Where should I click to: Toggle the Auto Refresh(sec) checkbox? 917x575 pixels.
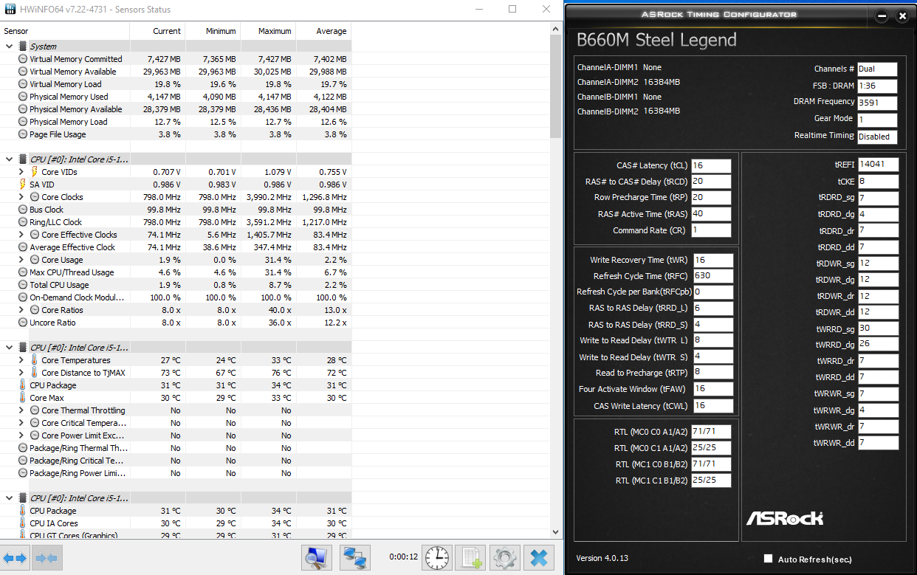(x=769, y=559)
